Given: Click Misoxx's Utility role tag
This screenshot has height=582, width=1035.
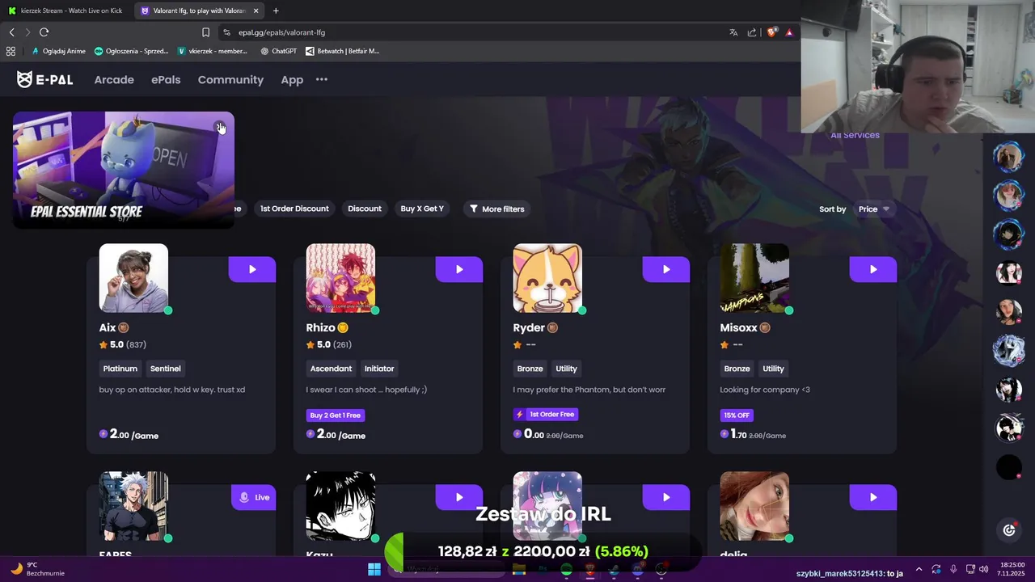Looking at the screenshot, I should tap(774, 369).
